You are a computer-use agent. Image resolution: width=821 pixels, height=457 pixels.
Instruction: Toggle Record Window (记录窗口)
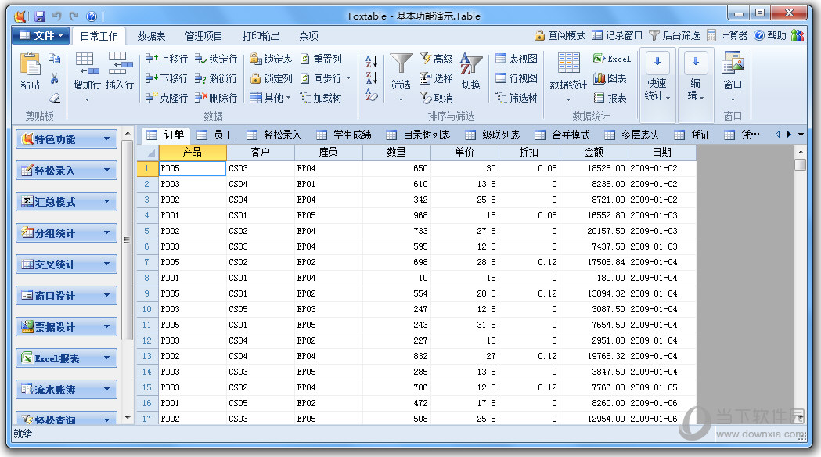point(617,35)
